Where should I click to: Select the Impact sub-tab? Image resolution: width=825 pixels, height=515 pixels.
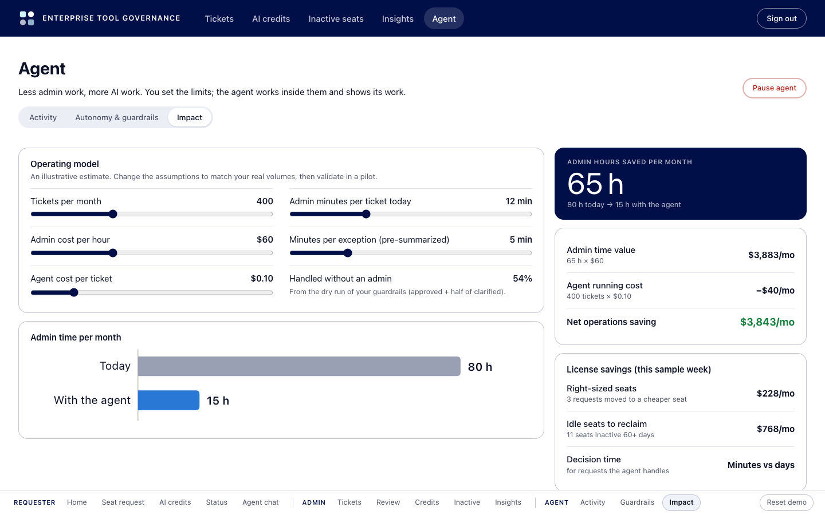[190, 117]
